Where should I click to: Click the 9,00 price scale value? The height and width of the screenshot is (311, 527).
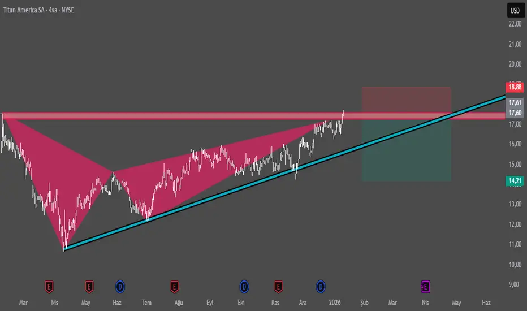[514, 284]
